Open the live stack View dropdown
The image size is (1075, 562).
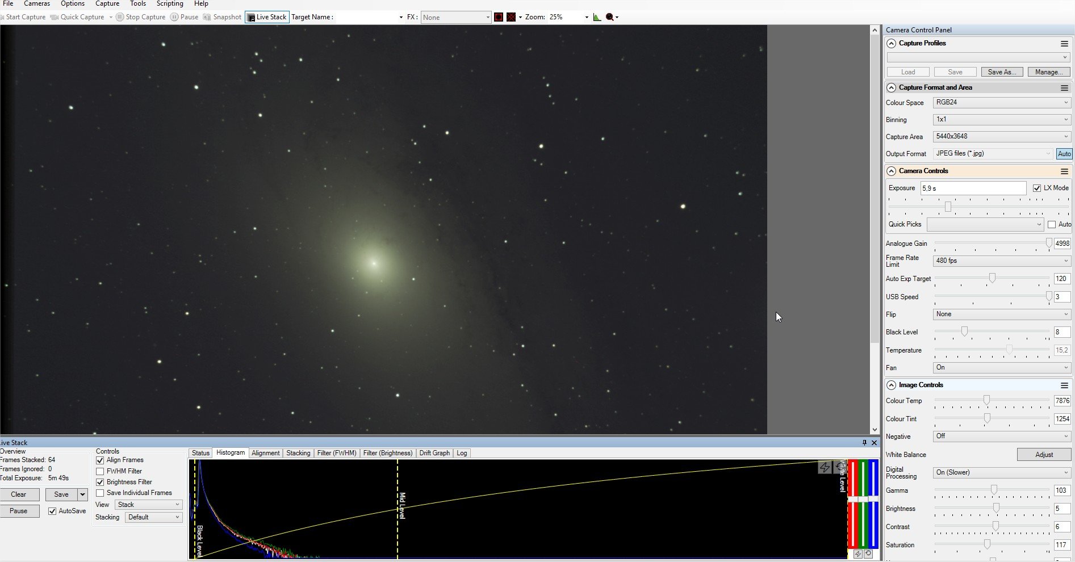[148, 505]
